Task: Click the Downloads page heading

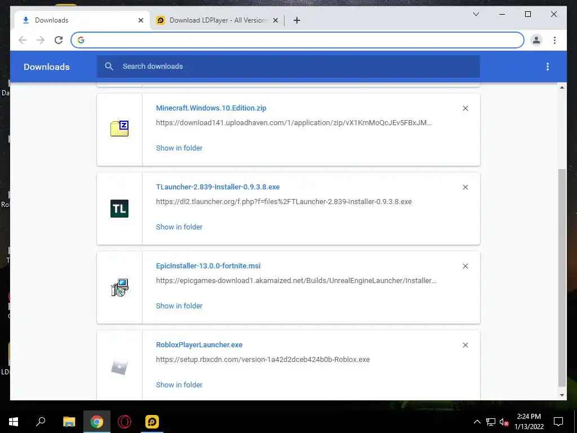Action: coord(47,67)
